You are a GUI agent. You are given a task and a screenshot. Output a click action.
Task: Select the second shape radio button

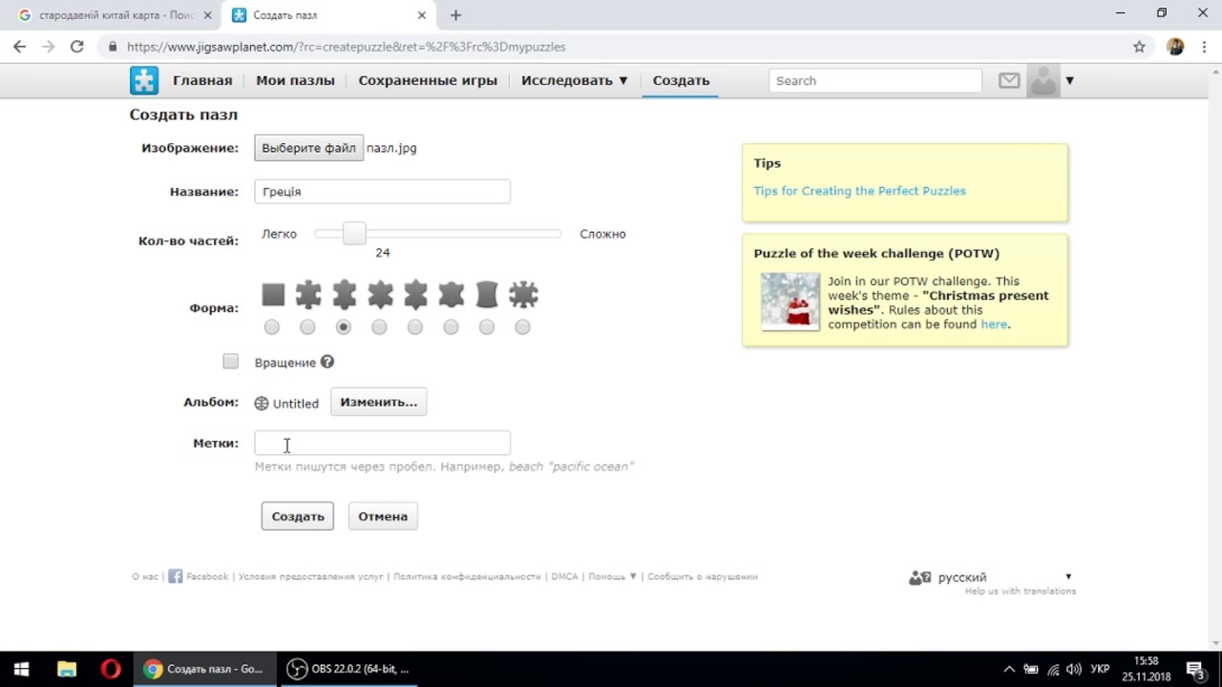pos(307,327)
